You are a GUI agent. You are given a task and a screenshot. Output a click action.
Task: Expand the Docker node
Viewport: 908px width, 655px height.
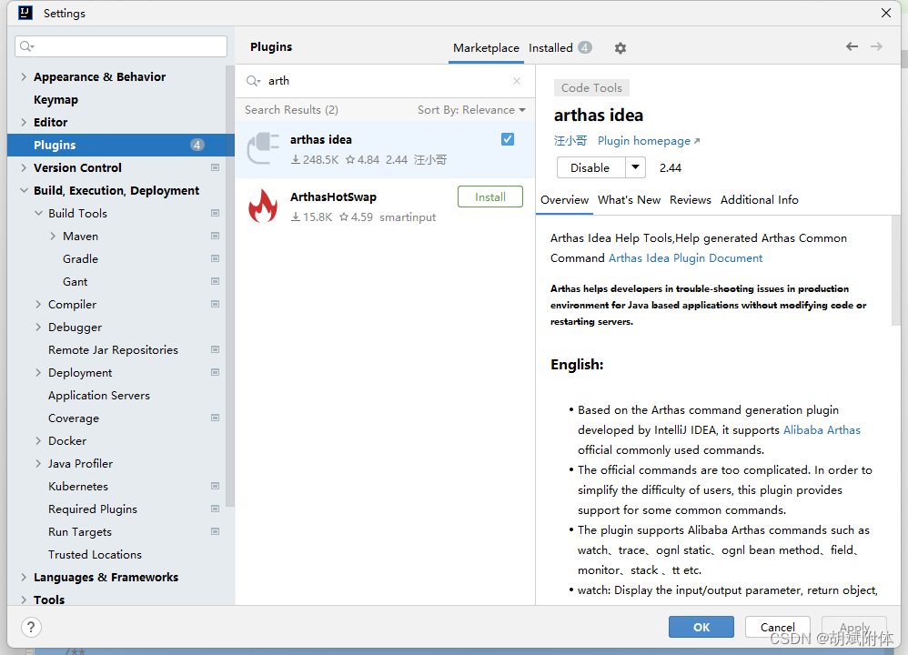[38, 440]
